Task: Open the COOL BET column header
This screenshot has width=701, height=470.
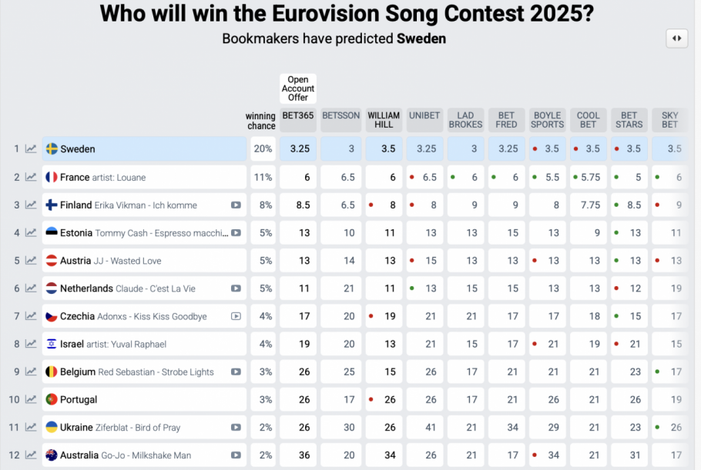Action: (x=589, y=120)
